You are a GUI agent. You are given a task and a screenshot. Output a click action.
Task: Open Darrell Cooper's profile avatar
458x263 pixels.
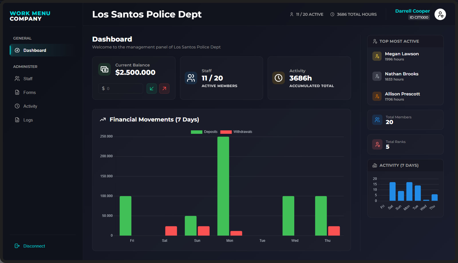point(440,14)
